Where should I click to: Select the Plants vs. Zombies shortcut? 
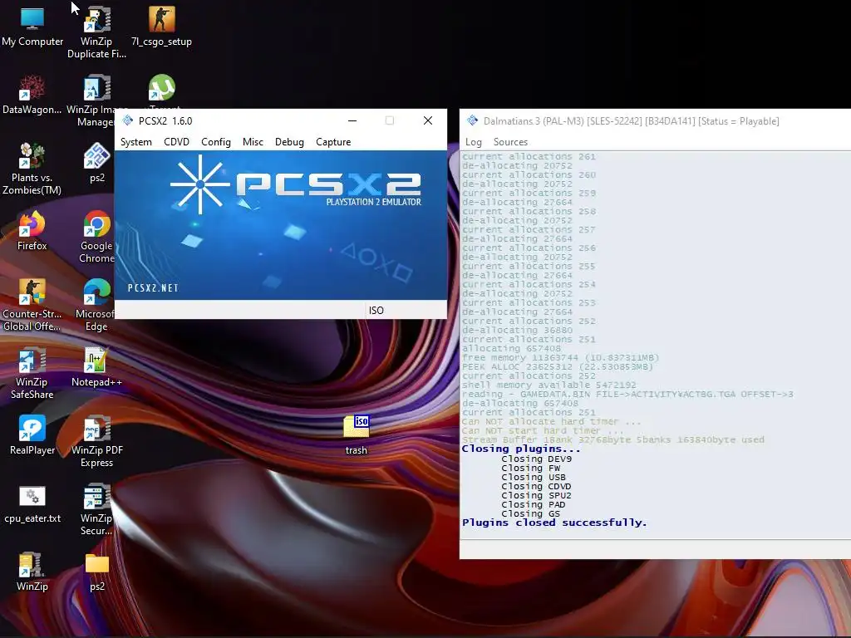click(32, 169)
